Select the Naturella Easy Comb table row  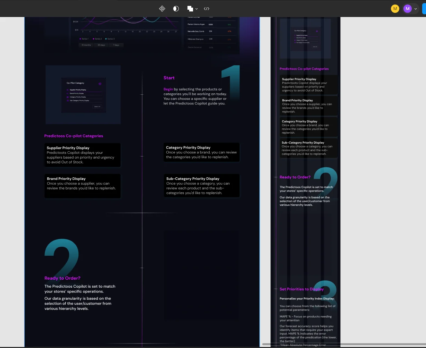211,32
